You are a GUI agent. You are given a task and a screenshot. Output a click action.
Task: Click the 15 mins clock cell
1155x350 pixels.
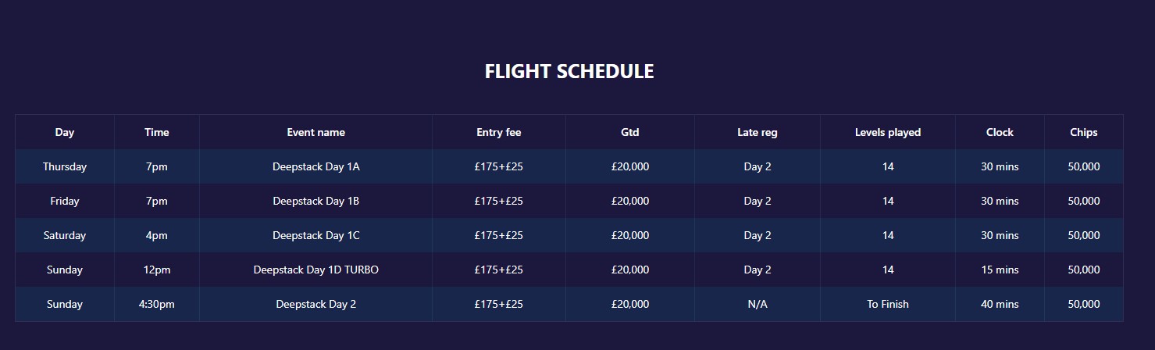point(1000,270)
